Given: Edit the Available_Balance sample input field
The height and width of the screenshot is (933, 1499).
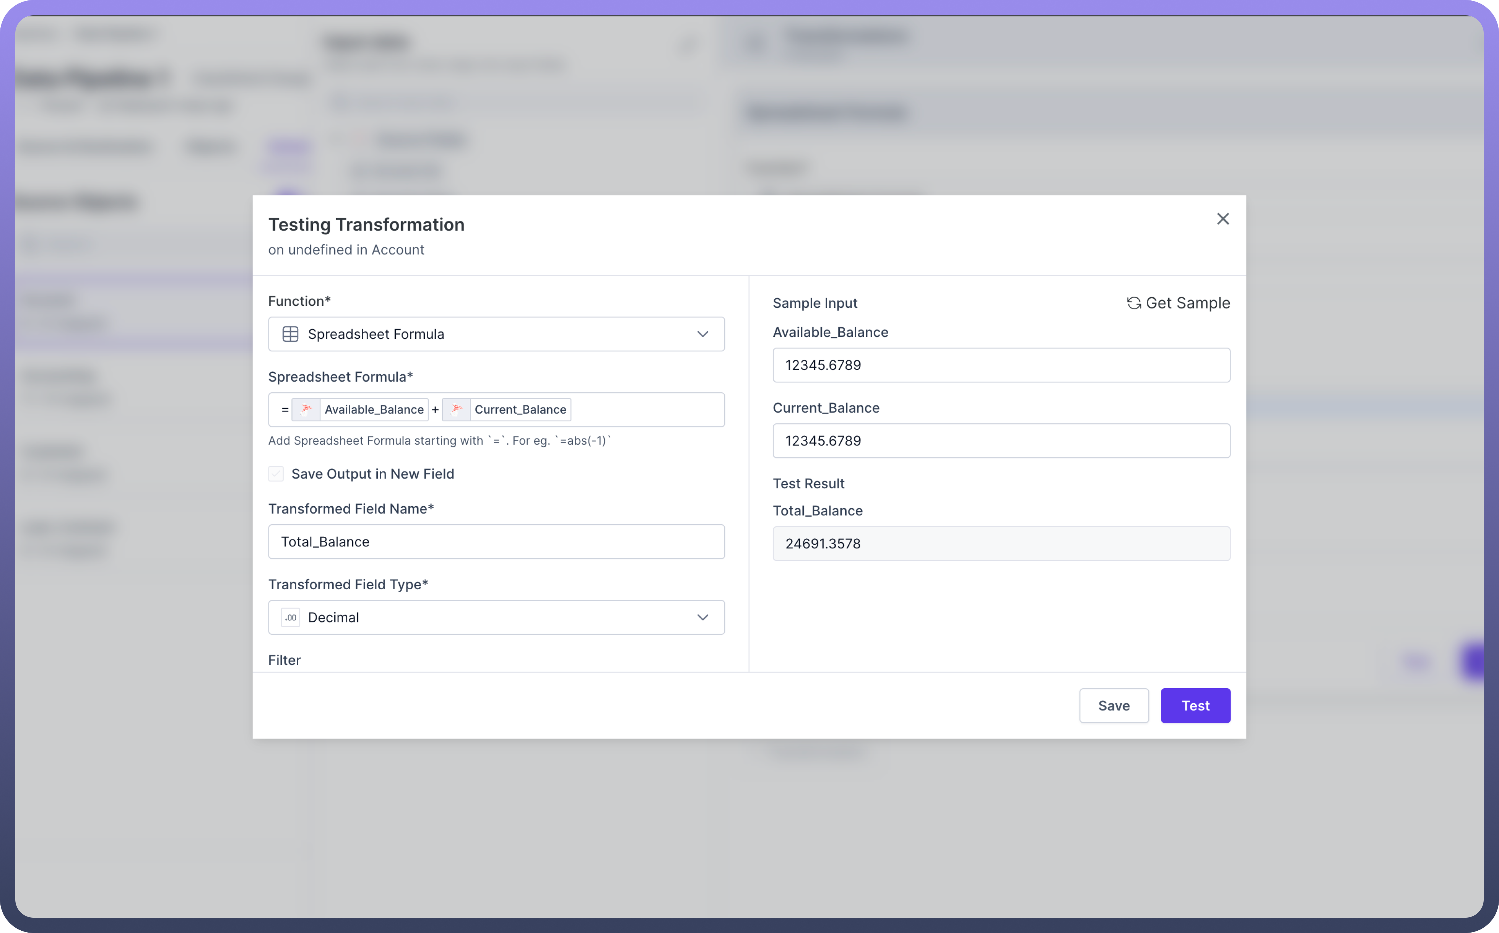Looking at the screenshot, I should pyautogui.click(x=1001, y=365).
